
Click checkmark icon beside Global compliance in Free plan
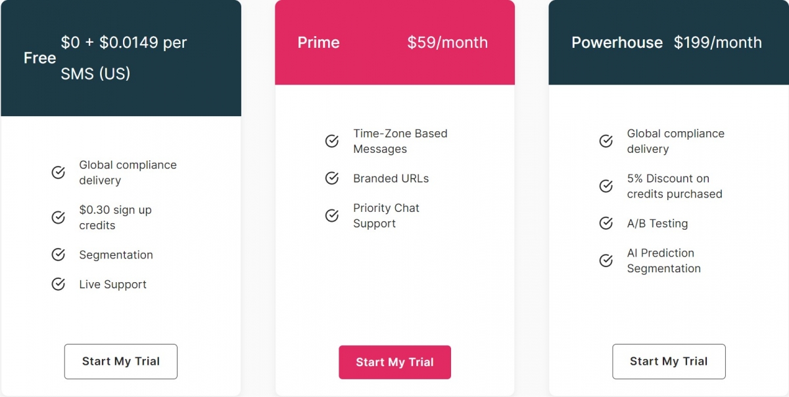click(59, 173)
